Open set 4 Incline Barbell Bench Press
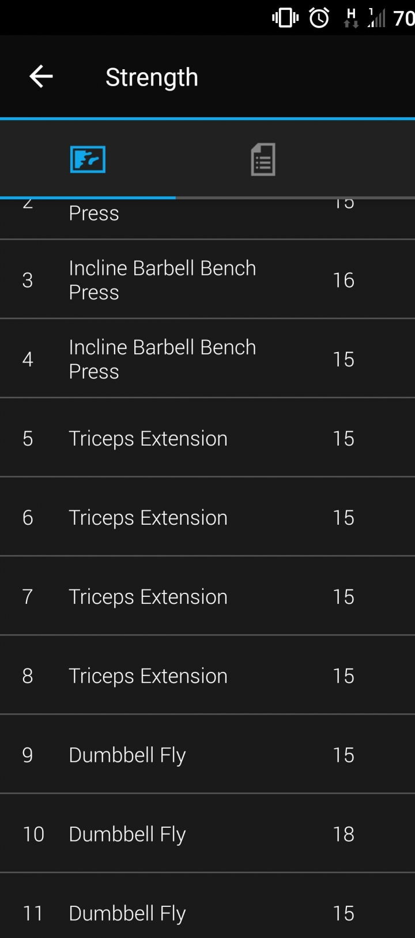415x938 pixels. pyautogui.click(x=207, y=358)
